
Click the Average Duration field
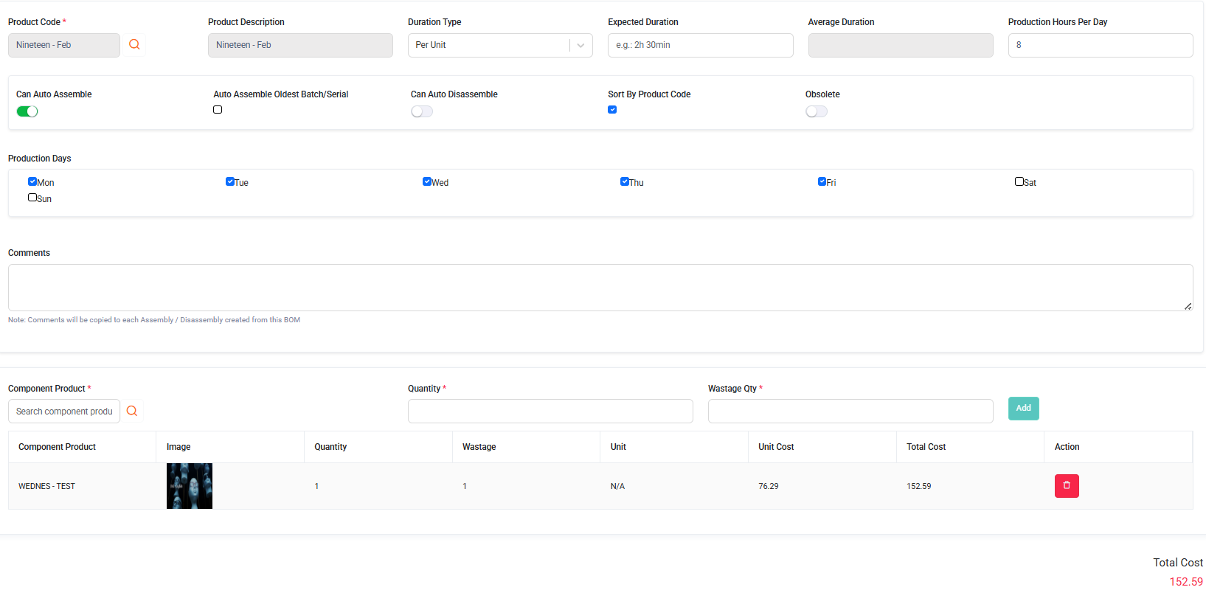pyautogui.click(x=901, y=45)
